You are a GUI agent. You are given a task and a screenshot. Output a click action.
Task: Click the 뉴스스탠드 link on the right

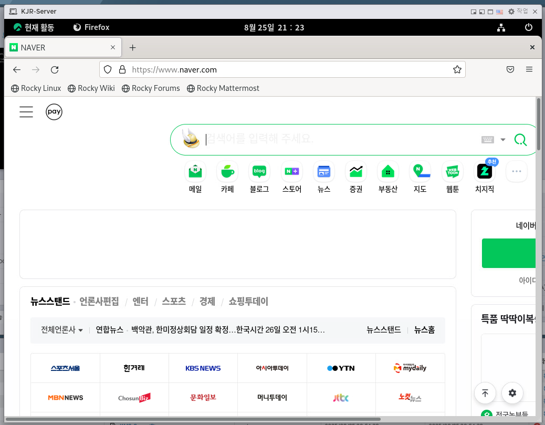[384, 330]
